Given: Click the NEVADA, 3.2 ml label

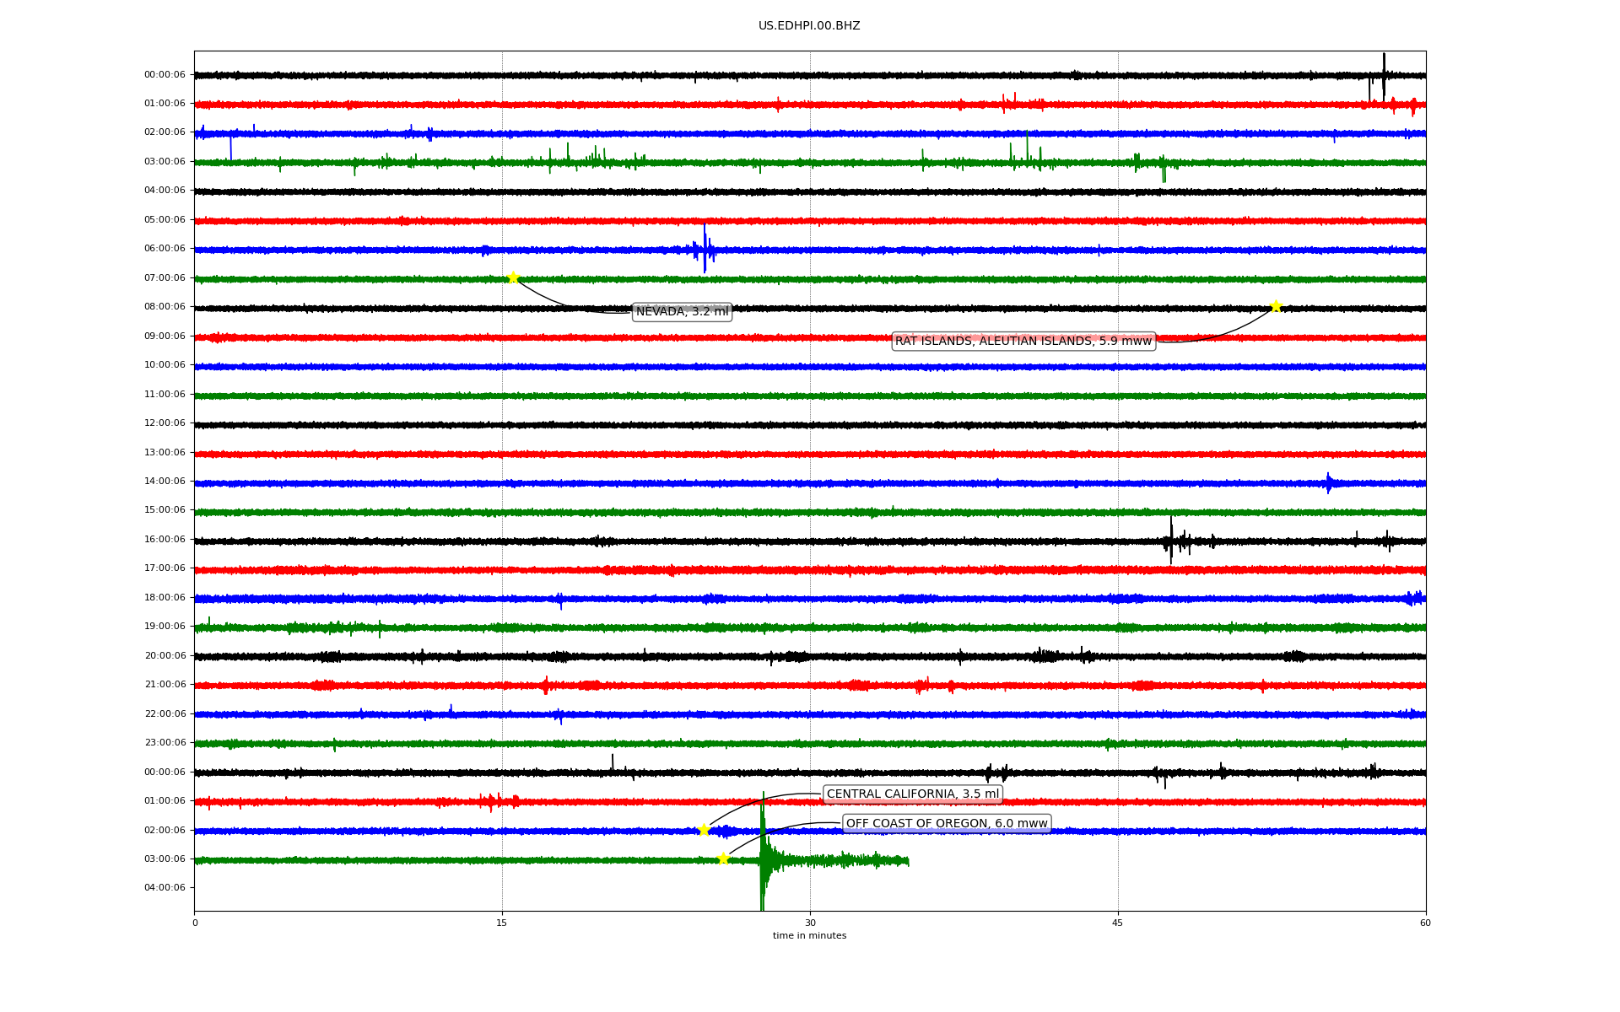Looking at the screenshot, I should (682, 312).
